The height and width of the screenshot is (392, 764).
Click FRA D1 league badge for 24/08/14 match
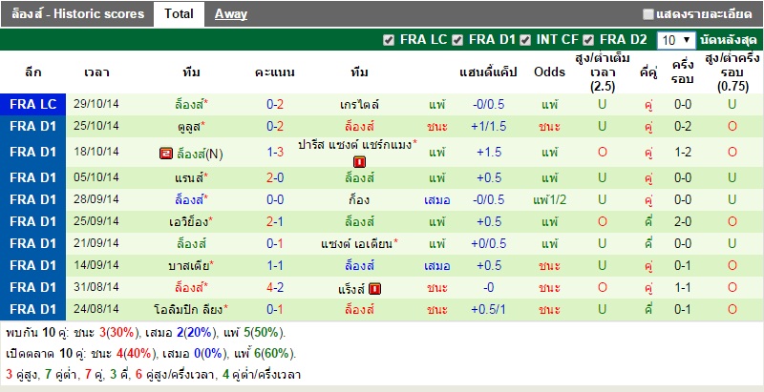(34, 309)
